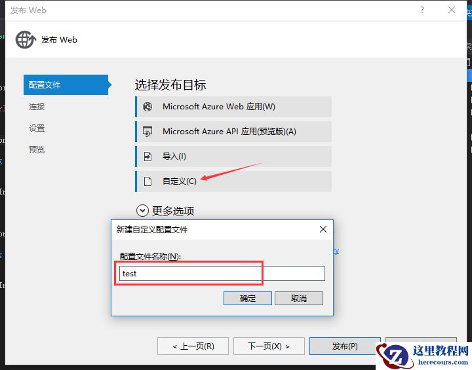Click the 发布(P) button
Viewport: 472px width, 370px height.
[345, 346]
